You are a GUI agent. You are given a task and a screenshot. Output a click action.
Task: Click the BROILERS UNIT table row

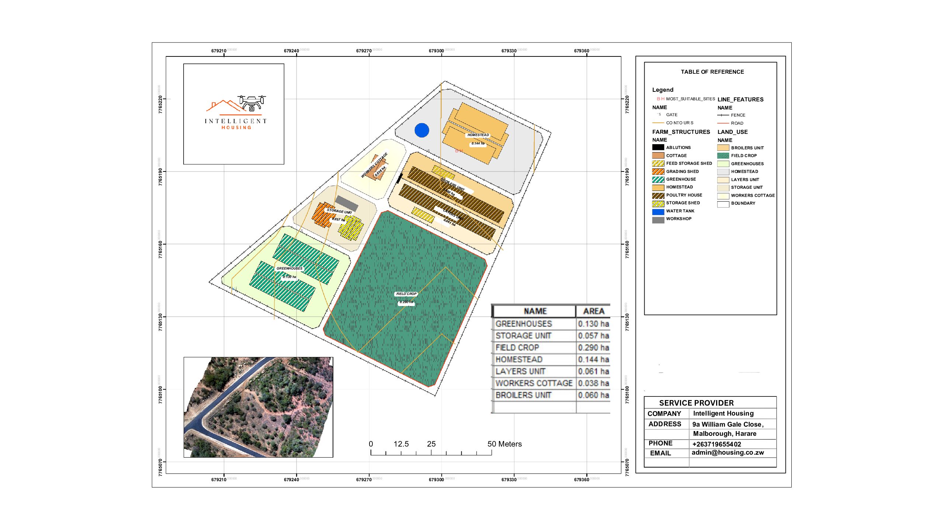551,395
